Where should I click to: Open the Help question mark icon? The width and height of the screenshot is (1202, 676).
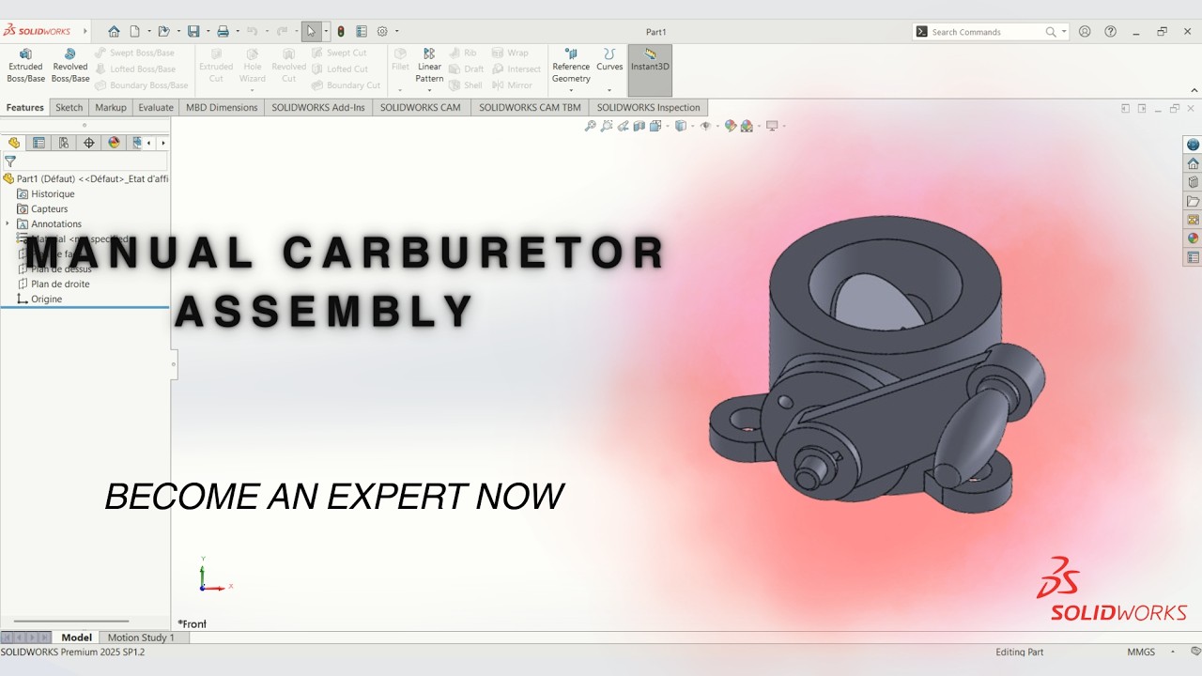(1111, 31)
